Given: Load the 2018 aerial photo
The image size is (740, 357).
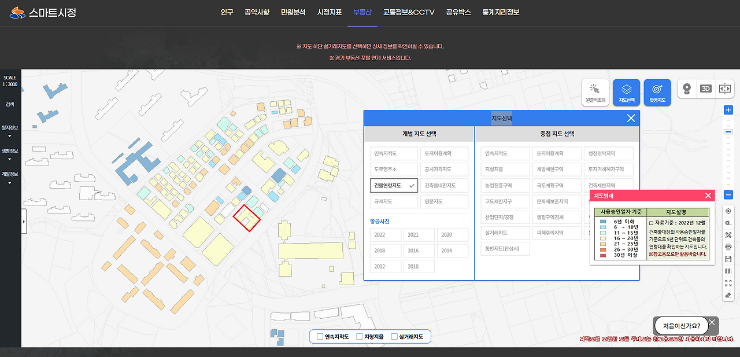Looking at the screenshot, I should 385,251.
